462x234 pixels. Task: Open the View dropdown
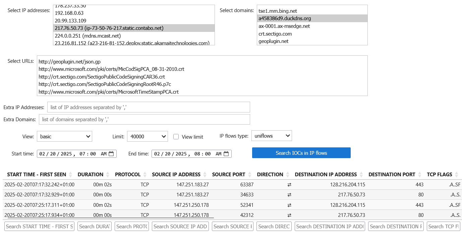[x=64, y=136]
